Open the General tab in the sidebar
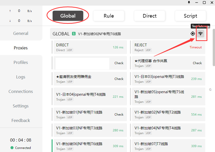Screen dimensions: 215x152 tap(21, 33)
